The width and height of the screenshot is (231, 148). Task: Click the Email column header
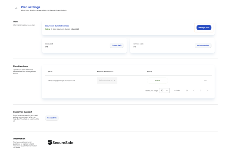(x=50, y=72)
